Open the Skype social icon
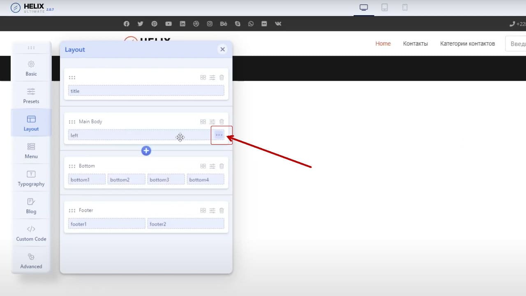 pos(238,24)
